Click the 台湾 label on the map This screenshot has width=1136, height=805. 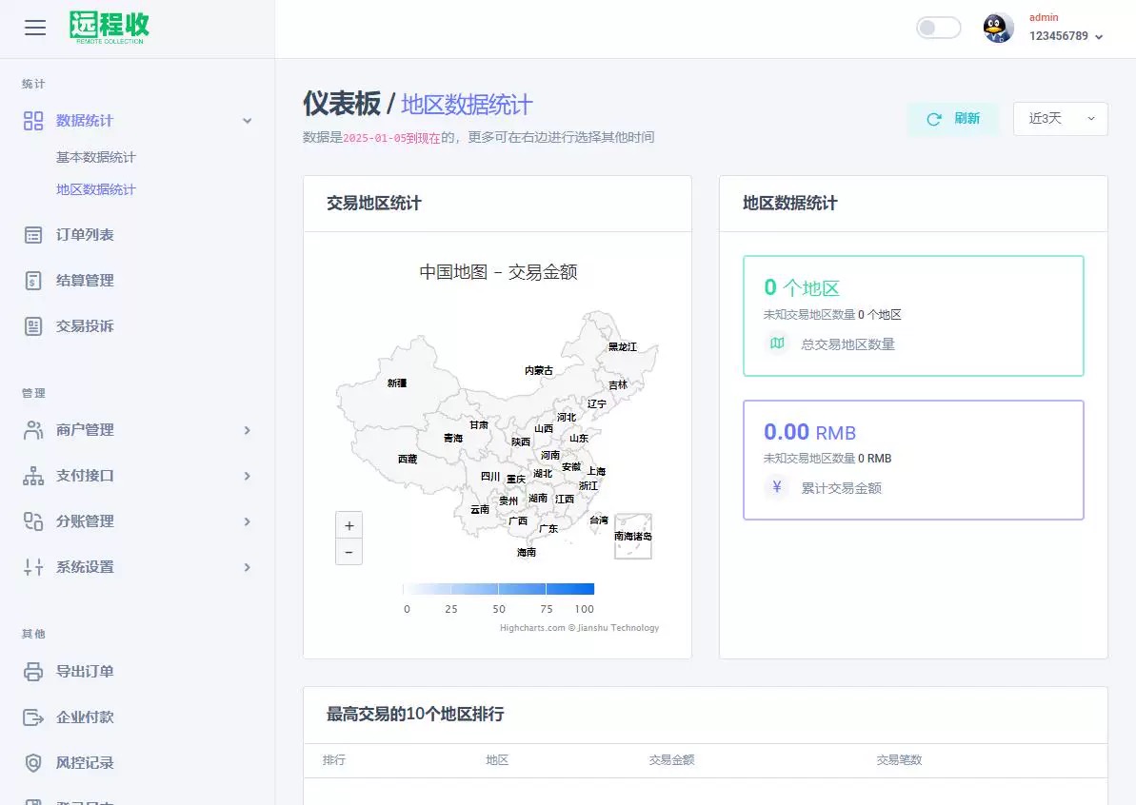(x=599, y=520)
